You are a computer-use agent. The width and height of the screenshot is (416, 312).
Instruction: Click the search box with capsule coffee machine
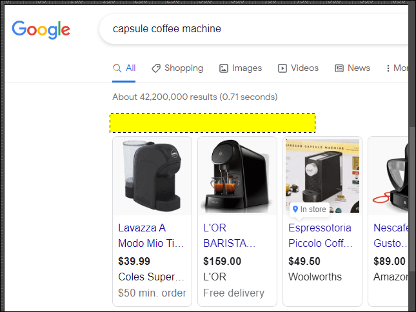point(254,29)
